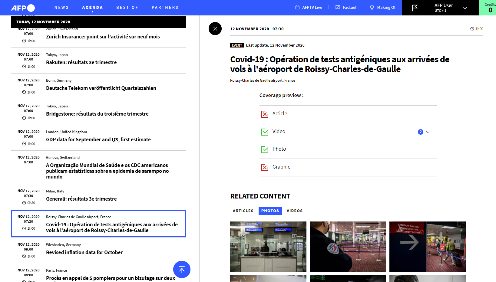Select the Photo coverage row
Viewport: 496px width, 282px height.
[348, 149]
